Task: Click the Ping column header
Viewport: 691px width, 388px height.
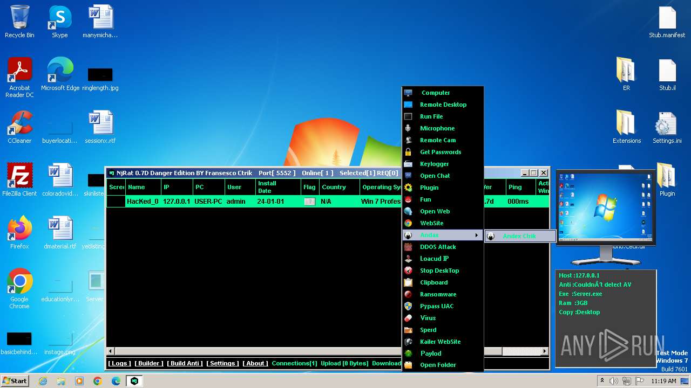Action: [521, 187]
